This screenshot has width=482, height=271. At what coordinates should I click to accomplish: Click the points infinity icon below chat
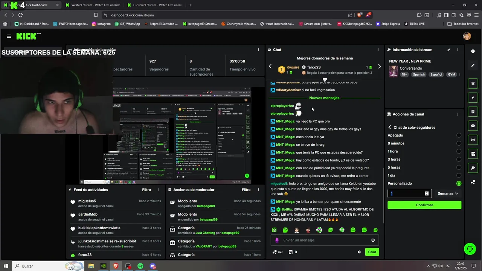pos(278,252)
